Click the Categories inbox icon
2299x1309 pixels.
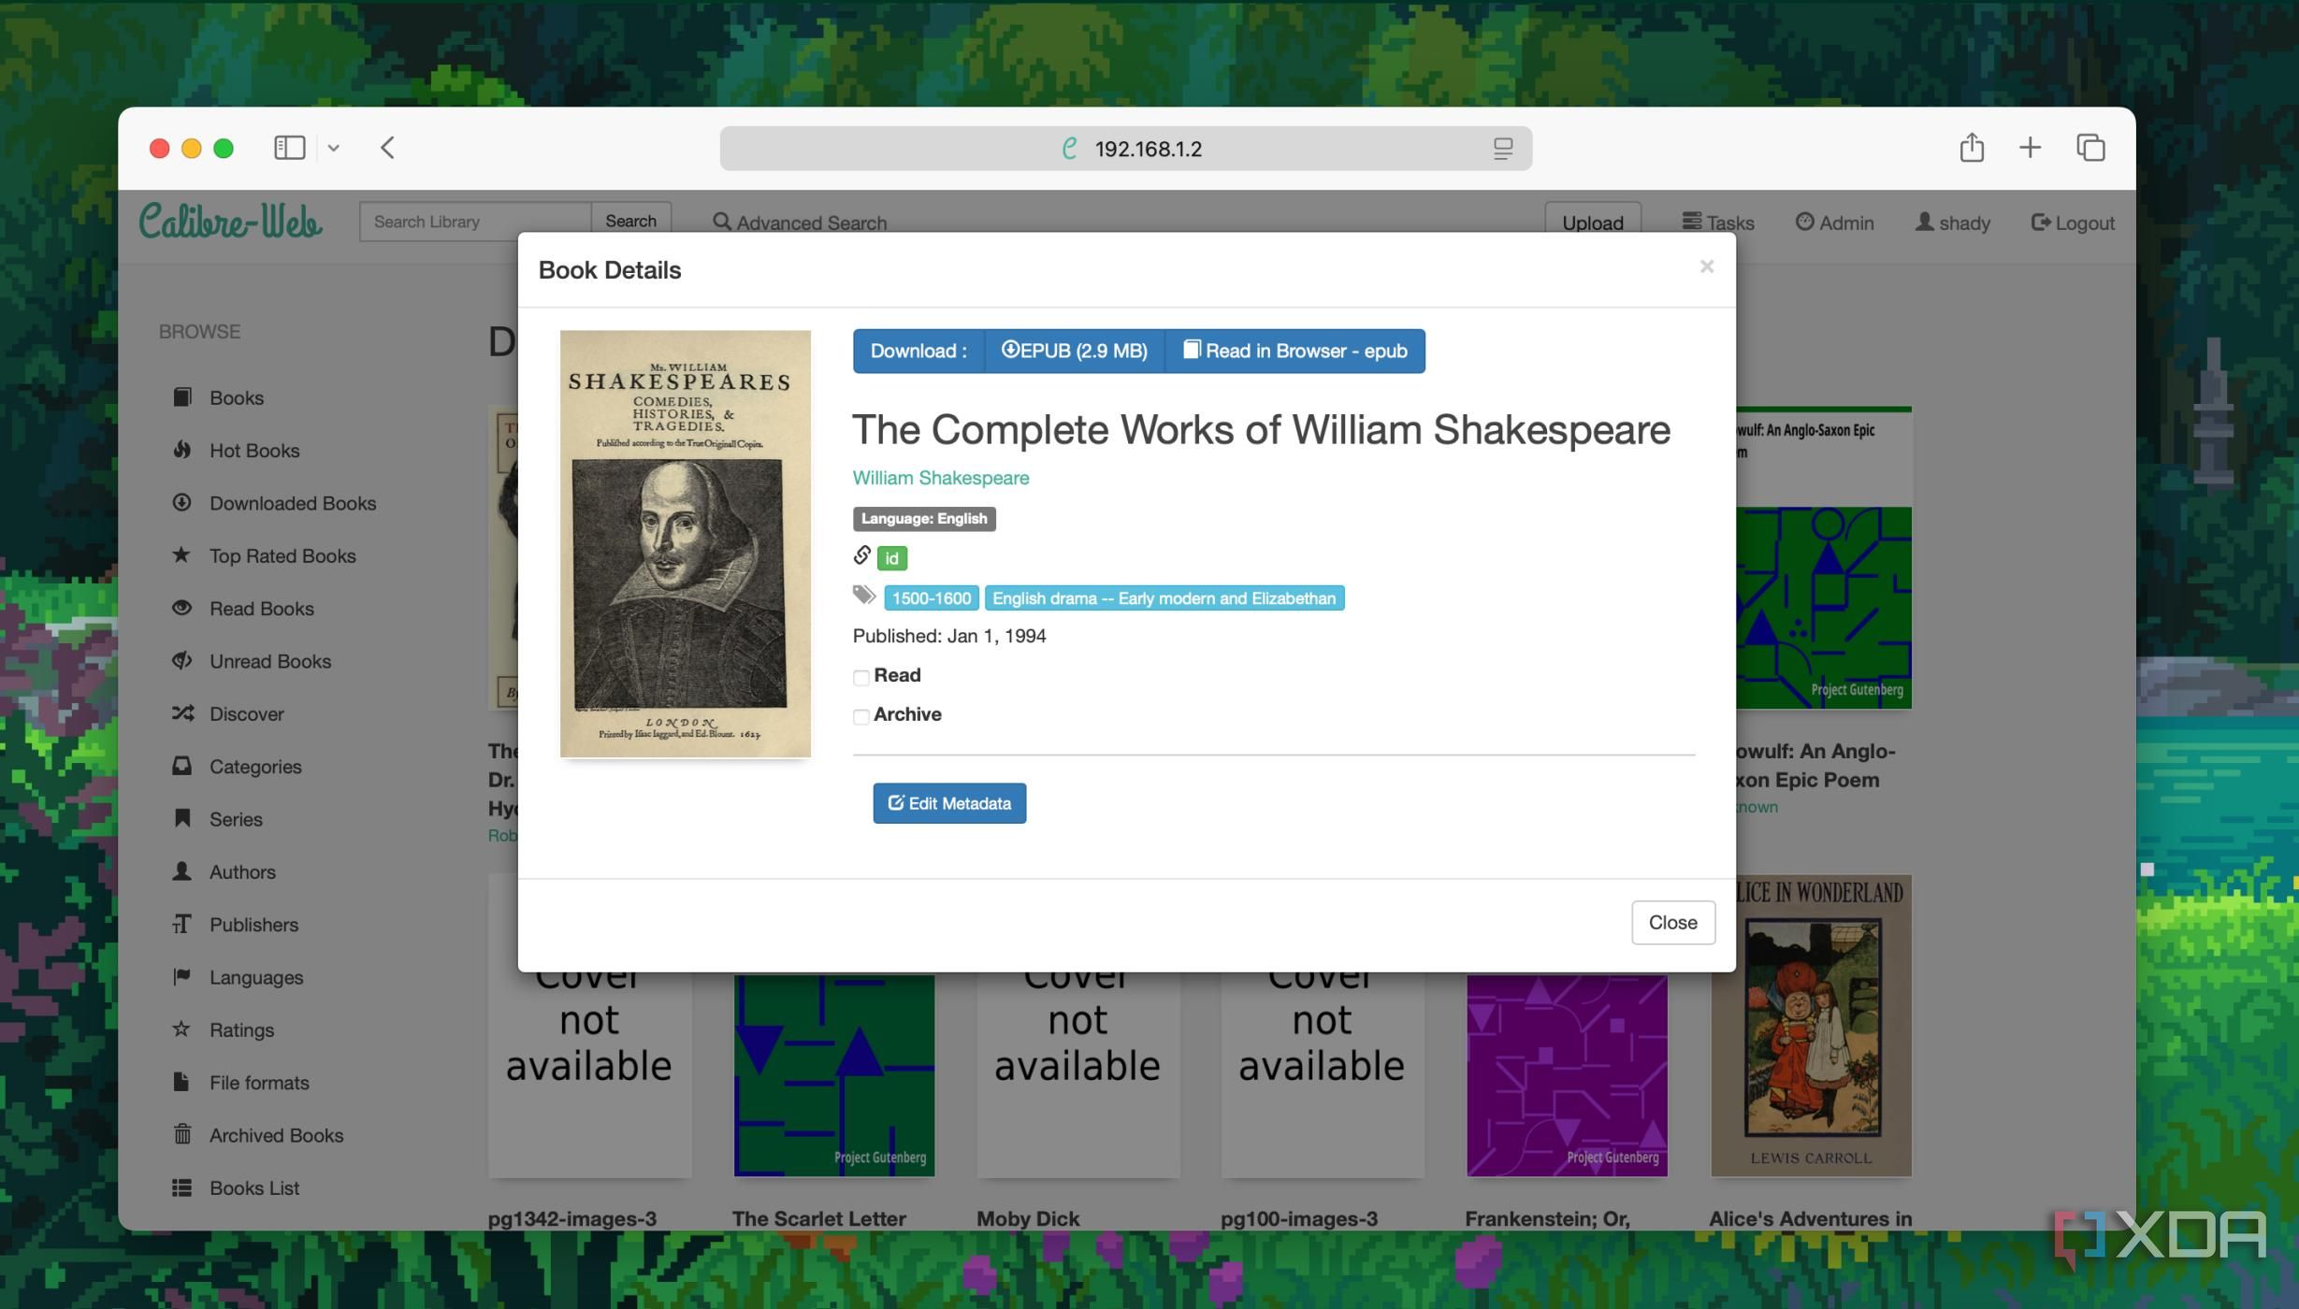click(182, 766)
